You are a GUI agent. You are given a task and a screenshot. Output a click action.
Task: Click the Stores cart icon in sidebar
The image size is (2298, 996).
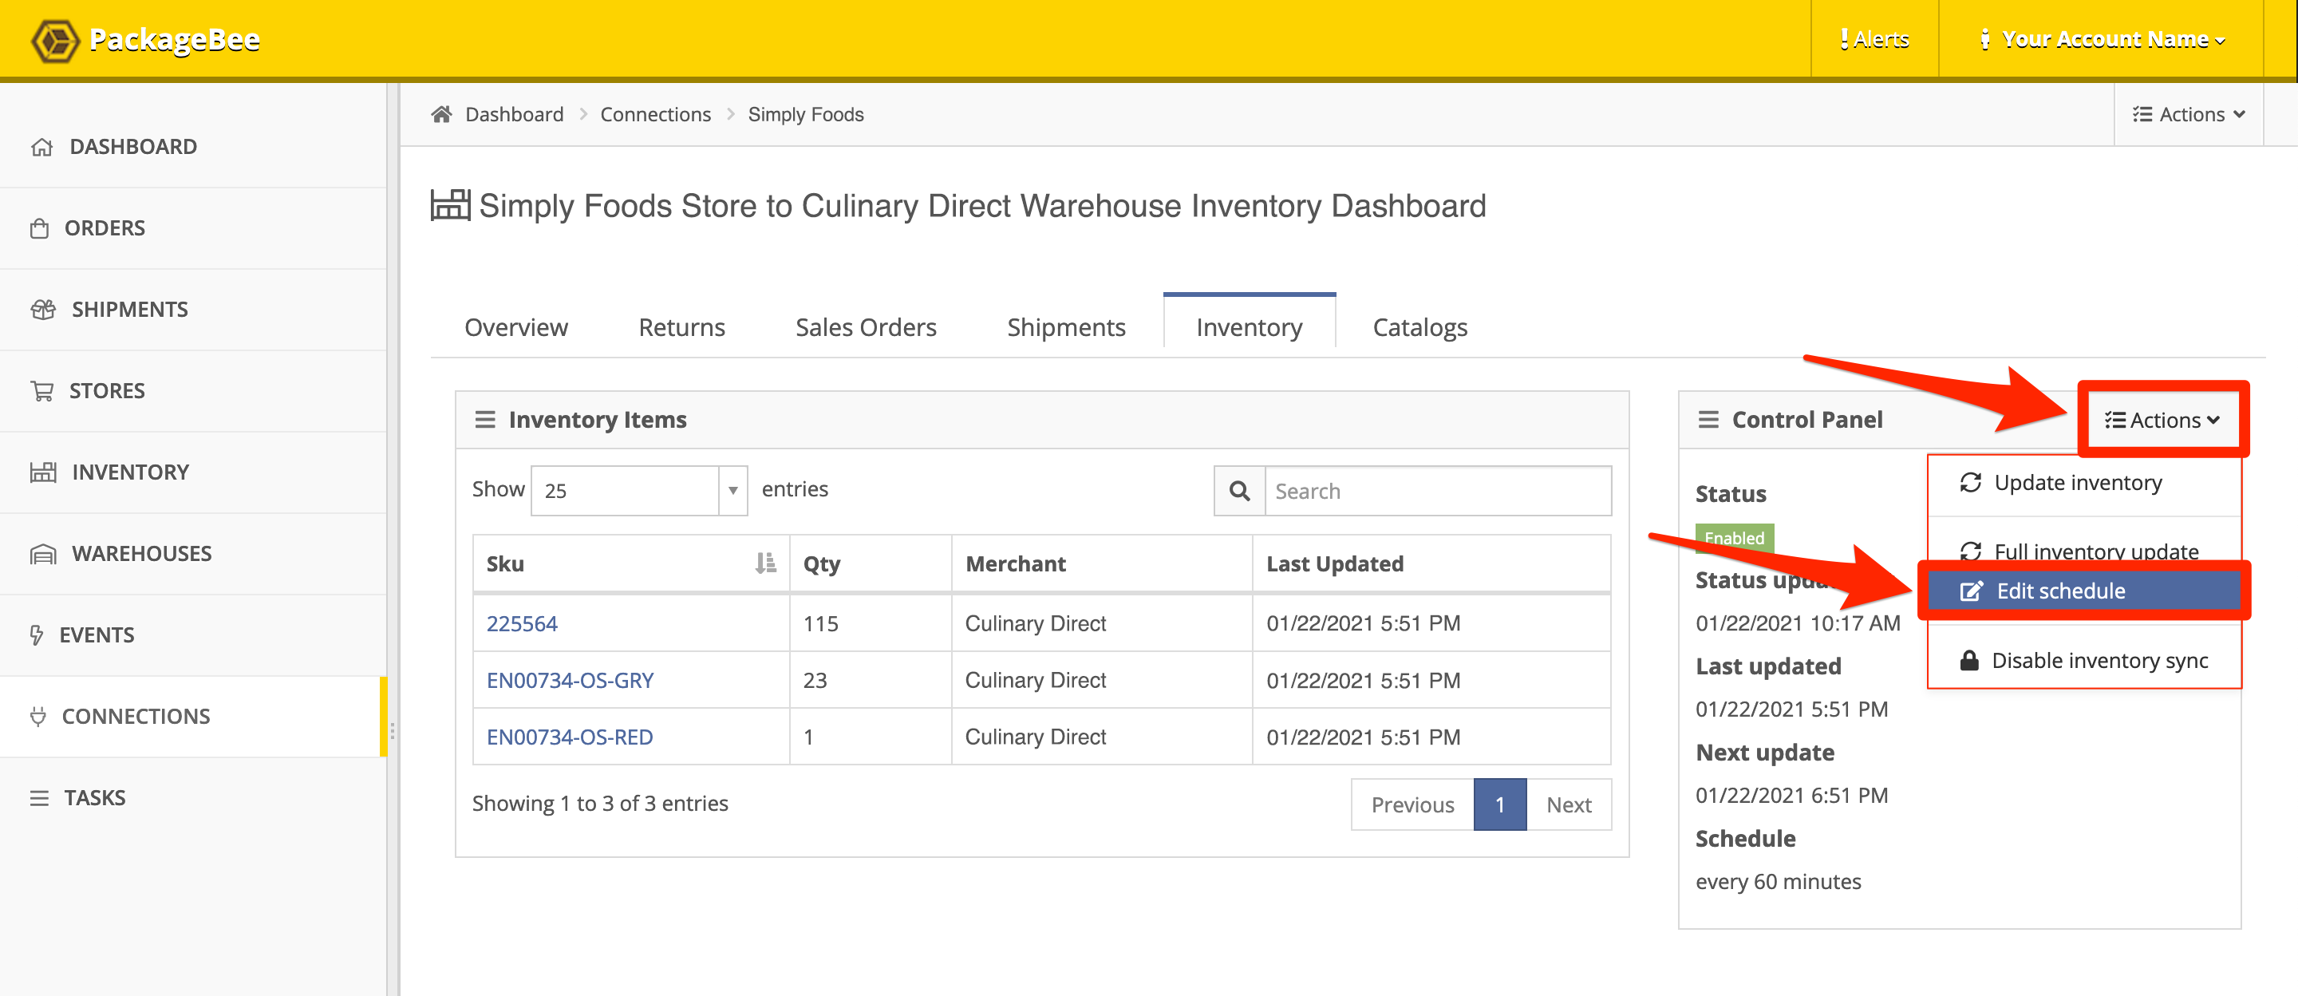pyautogui.click(x=42, y=391)
